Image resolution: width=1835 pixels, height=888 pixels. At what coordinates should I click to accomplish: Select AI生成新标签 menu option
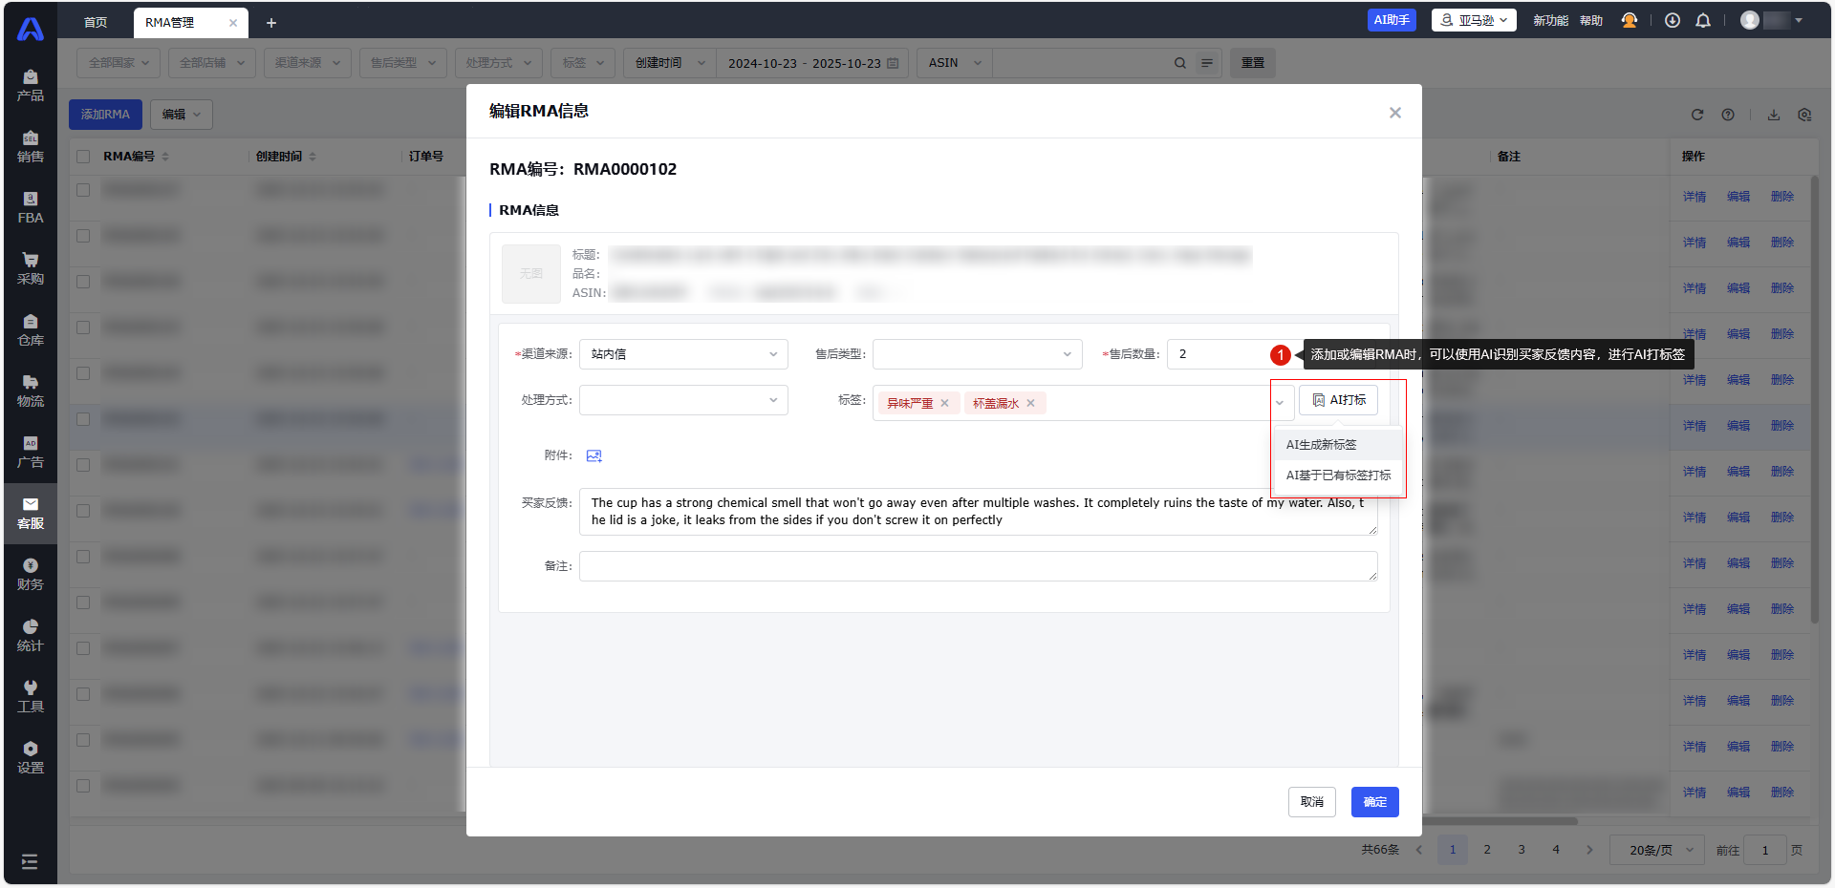[1322, 445]
